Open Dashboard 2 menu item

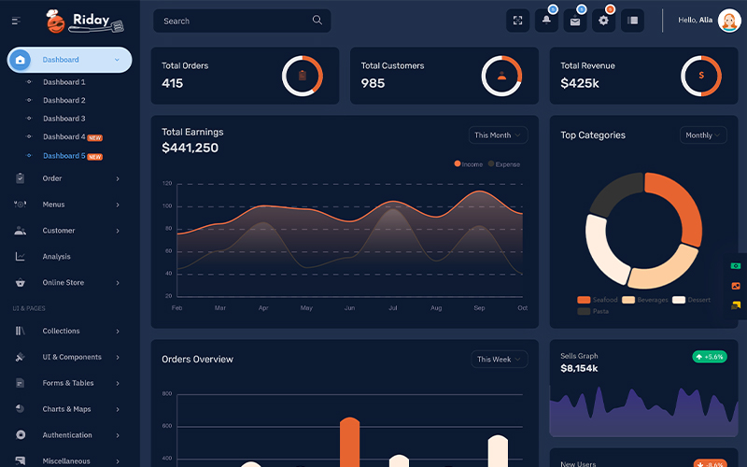(x=63, y=100)
